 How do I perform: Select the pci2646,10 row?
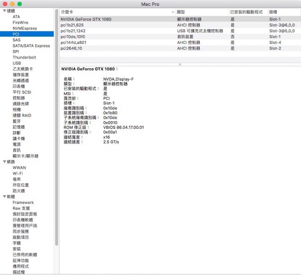180,48
